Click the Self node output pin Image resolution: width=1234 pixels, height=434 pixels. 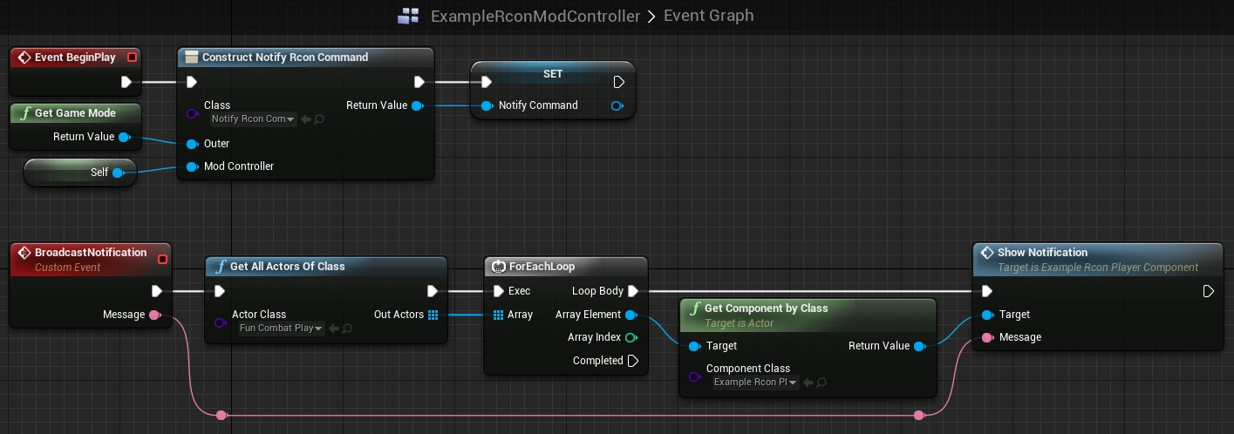(118, 173)
